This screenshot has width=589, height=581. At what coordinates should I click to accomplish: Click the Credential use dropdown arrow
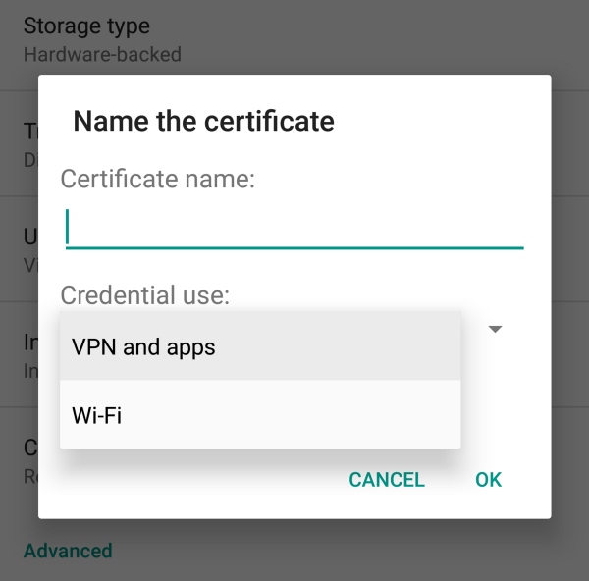point(495,329)
